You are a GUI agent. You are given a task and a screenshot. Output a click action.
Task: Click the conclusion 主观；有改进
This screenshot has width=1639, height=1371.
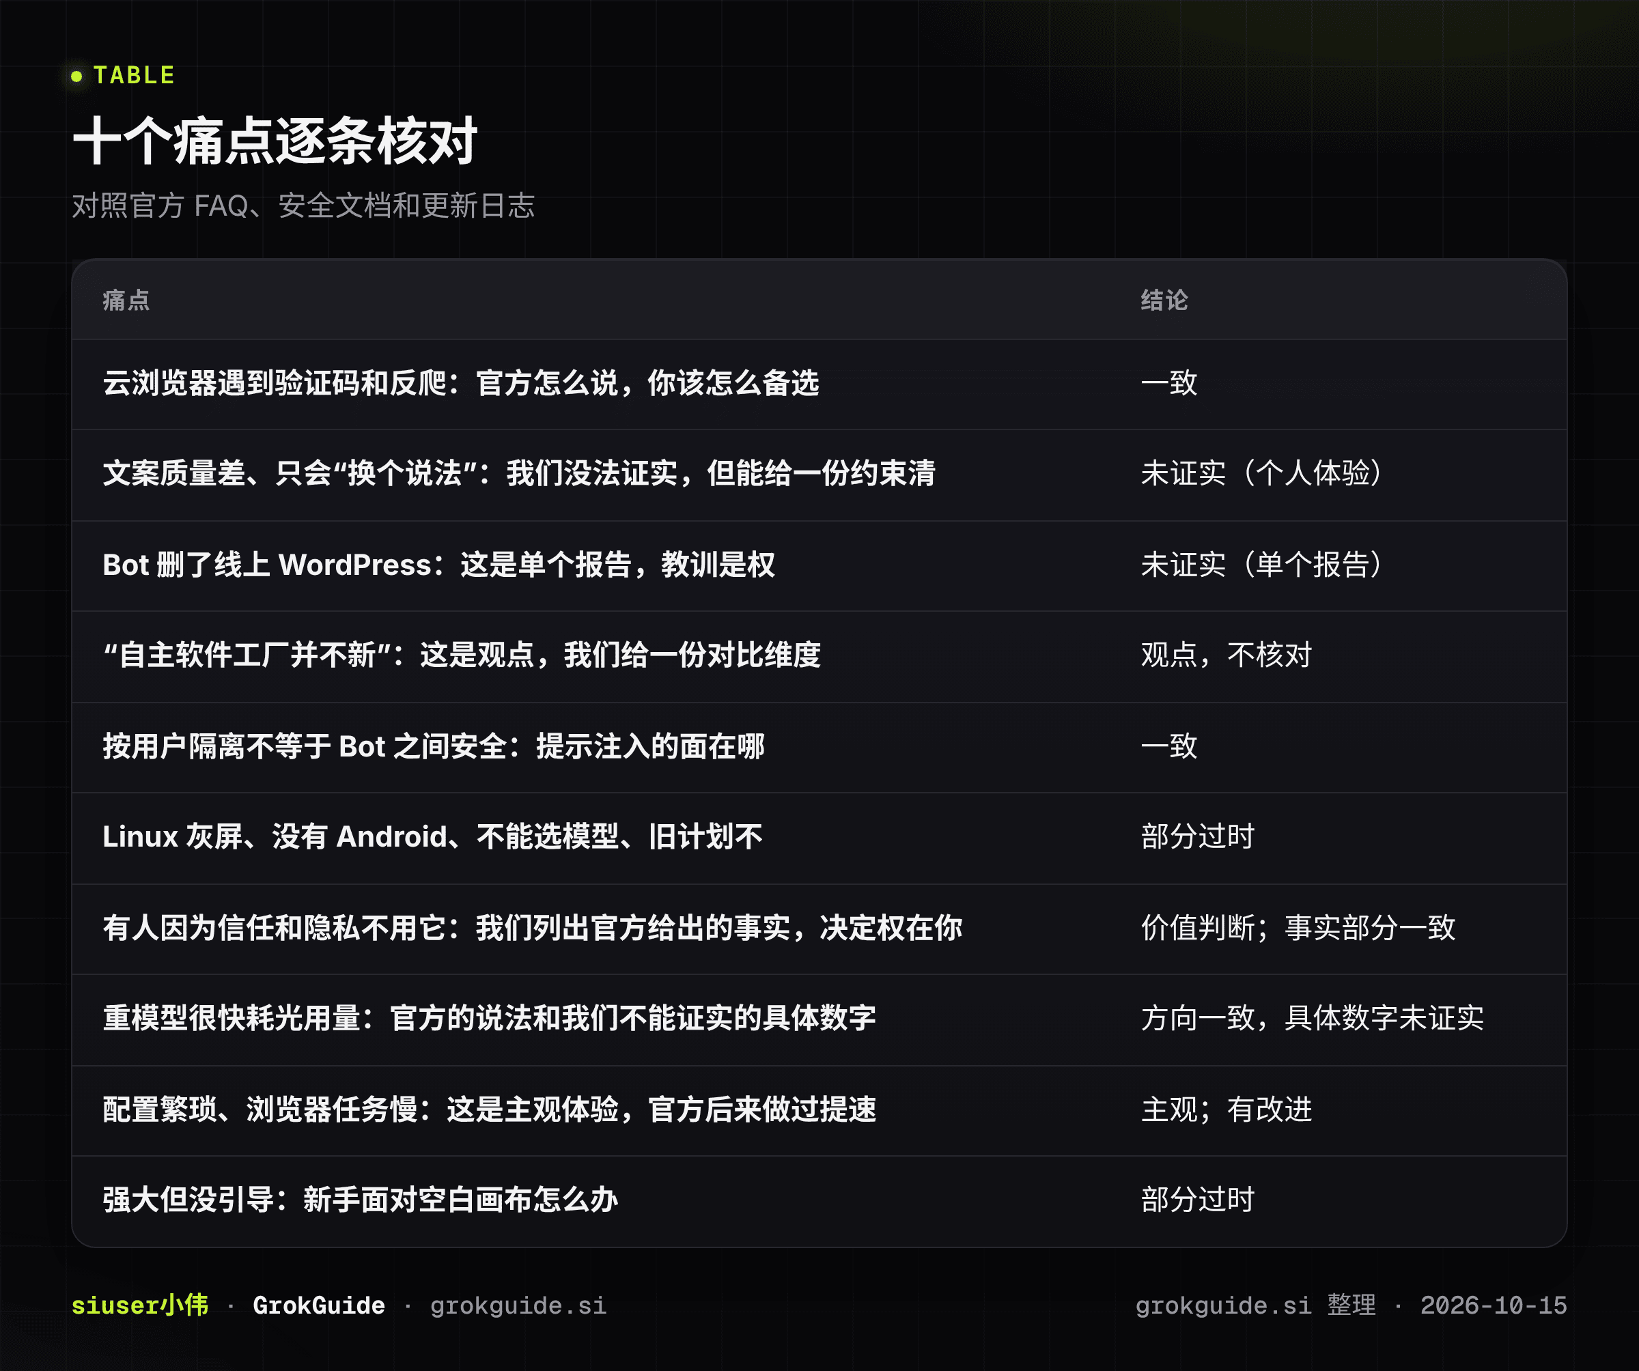(x=1226, y=1109)
